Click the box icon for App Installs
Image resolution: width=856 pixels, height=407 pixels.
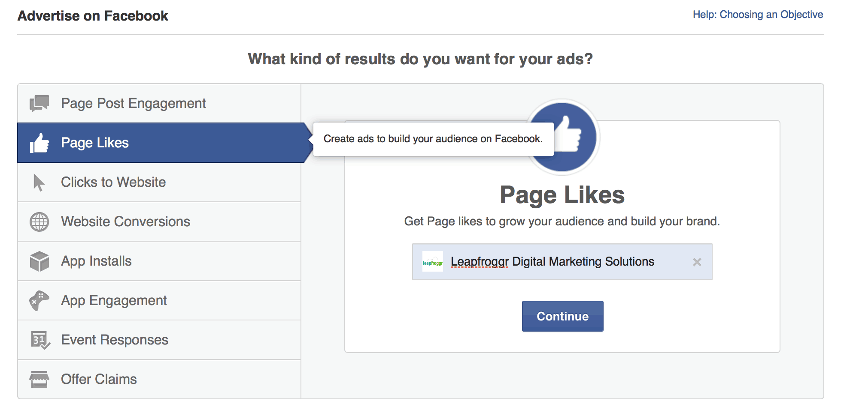[x=39, y=261]
